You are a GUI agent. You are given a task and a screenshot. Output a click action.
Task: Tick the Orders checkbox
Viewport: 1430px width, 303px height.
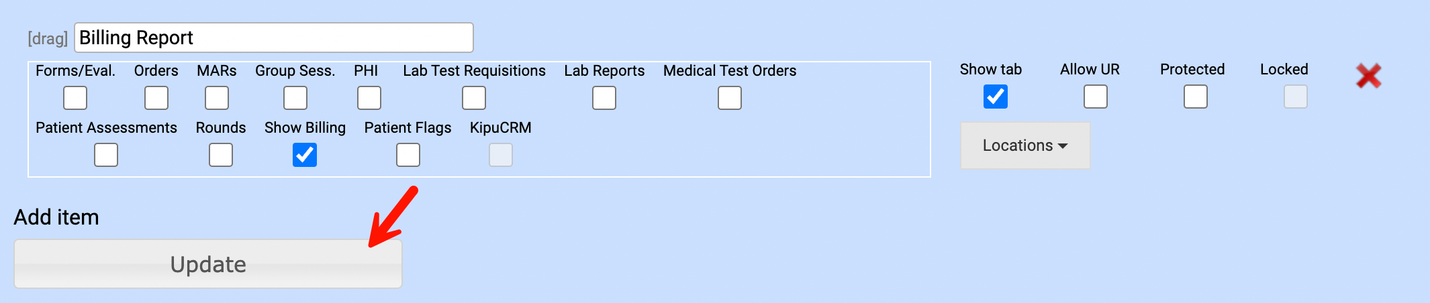pyautogui.click(x=156, y=98)
